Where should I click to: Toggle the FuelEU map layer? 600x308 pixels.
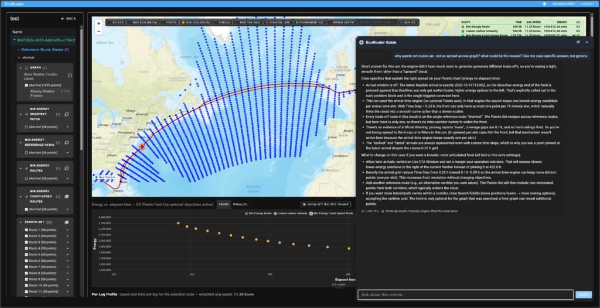point(222,23)
